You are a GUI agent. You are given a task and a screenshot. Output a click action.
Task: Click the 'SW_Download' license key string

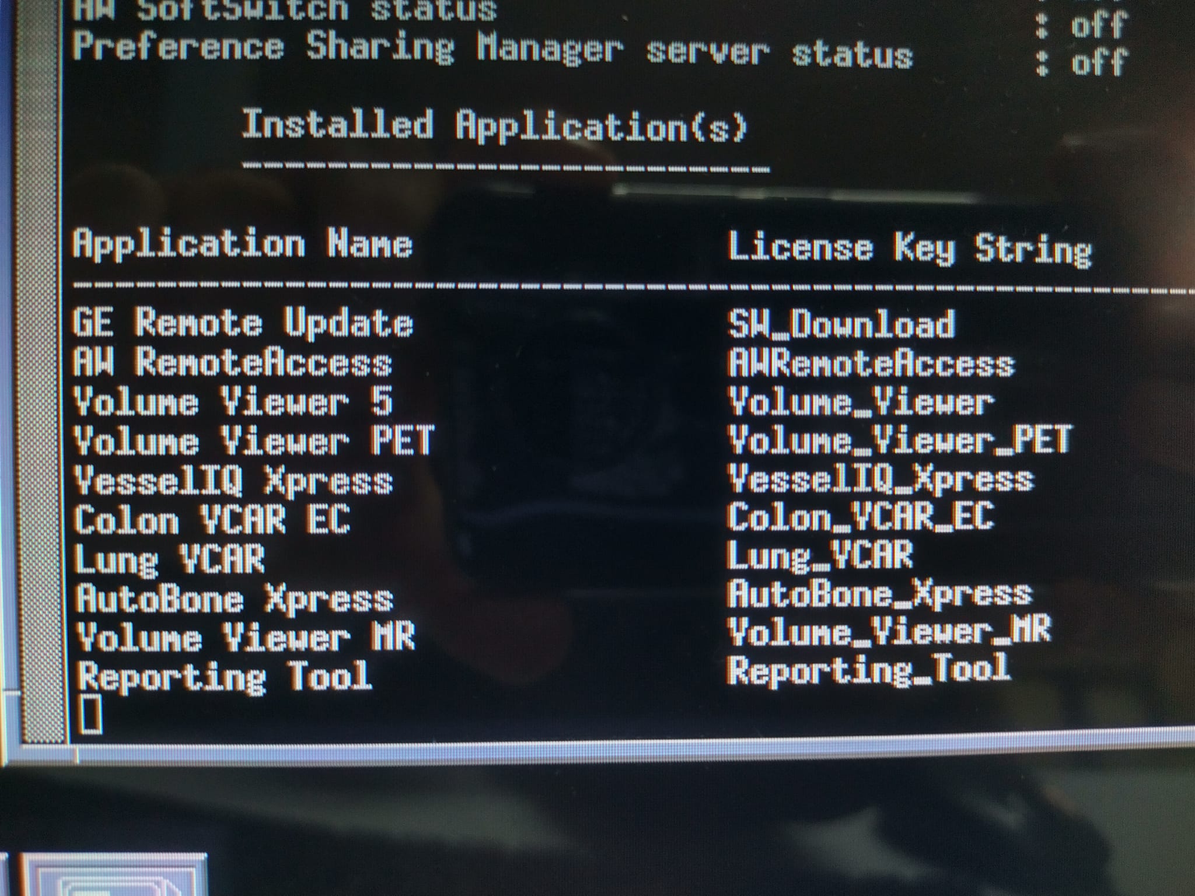click(841, 324)
